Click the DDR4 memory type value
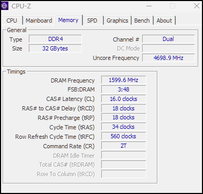 (x=55, y=39)
